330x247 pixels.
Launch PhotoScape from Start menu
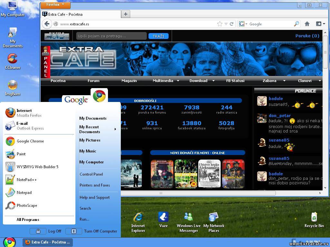coord(40,205)
